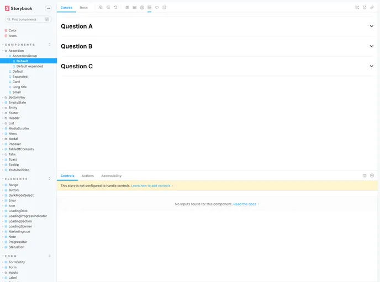Click the zoom out magnifier icon
This screenshot has height=282, width=380.
tap(108, 8)
